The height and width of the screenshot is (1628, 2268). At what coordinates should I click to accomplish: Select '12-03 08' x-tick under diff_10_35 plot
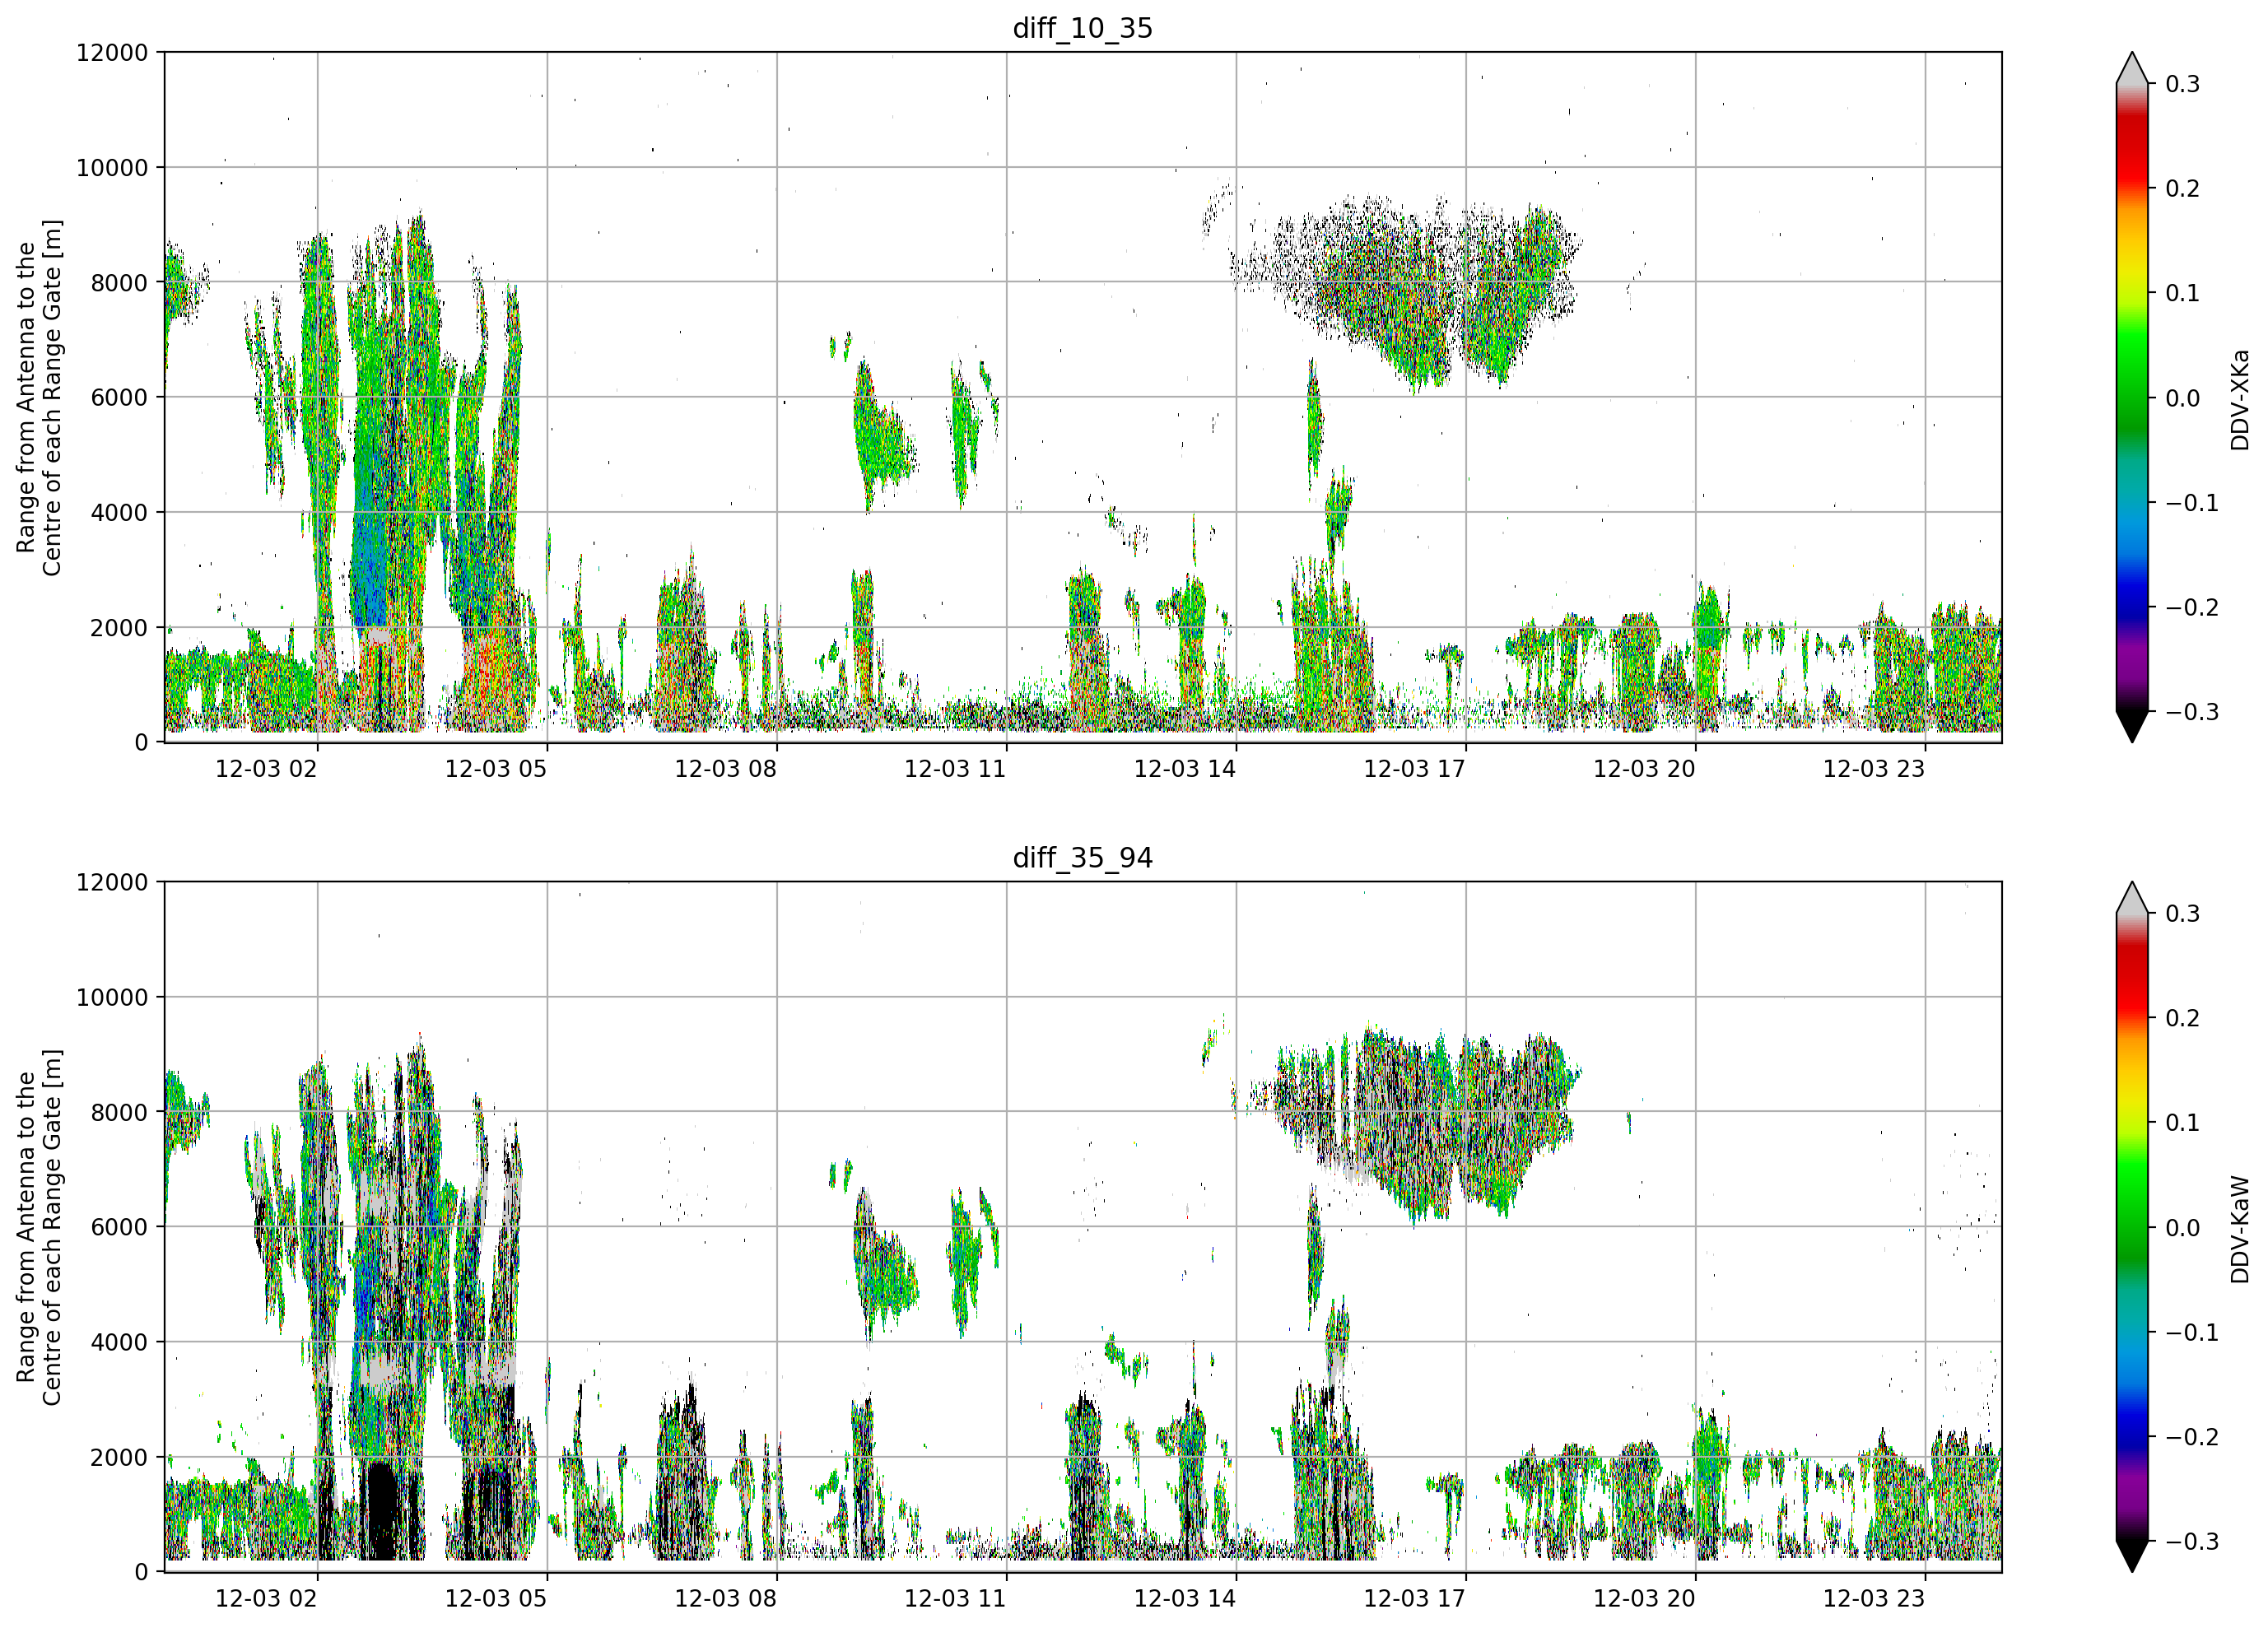point(726,769)
